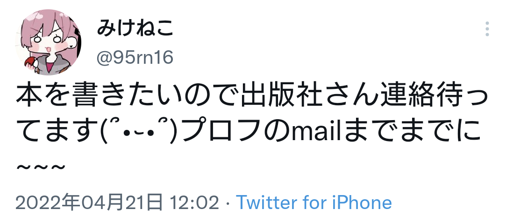Open the Twitter for iPhone source link
506x223 pixels.
[314, 203]
